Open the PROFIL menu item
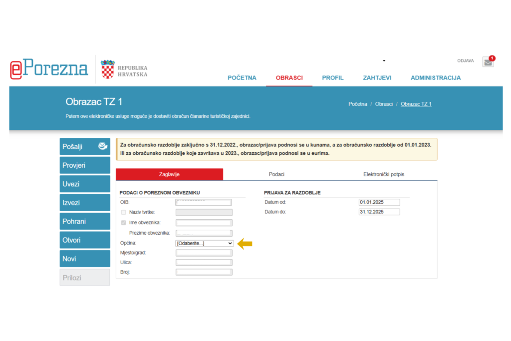Image resolution: width=511 pixels, height=341 pixels. point(333,78)
